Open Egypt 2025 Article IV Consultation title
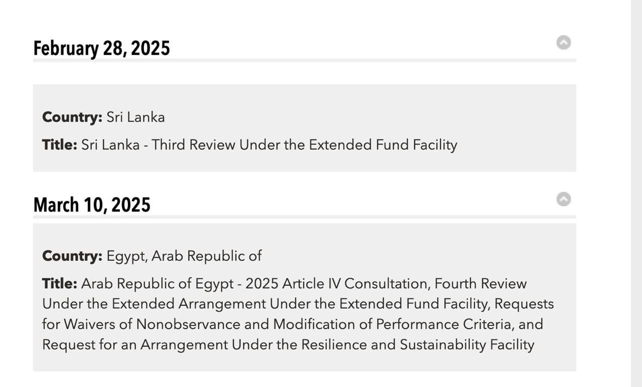 303,284
